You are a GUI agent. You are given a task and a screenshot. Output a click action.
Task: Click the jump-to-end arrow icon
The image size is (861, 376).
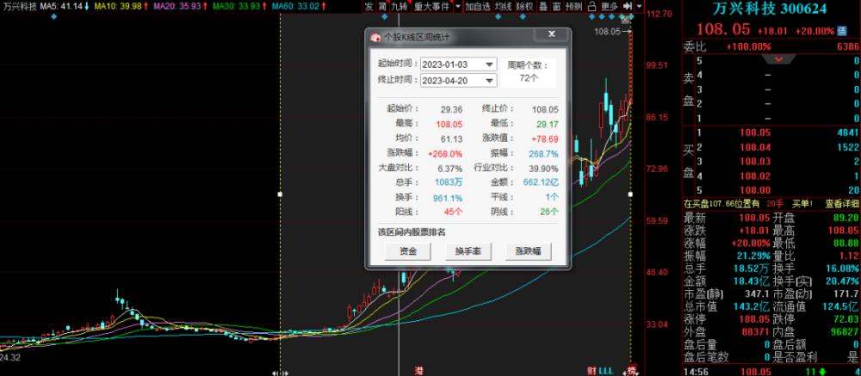(x=627, y=6)
